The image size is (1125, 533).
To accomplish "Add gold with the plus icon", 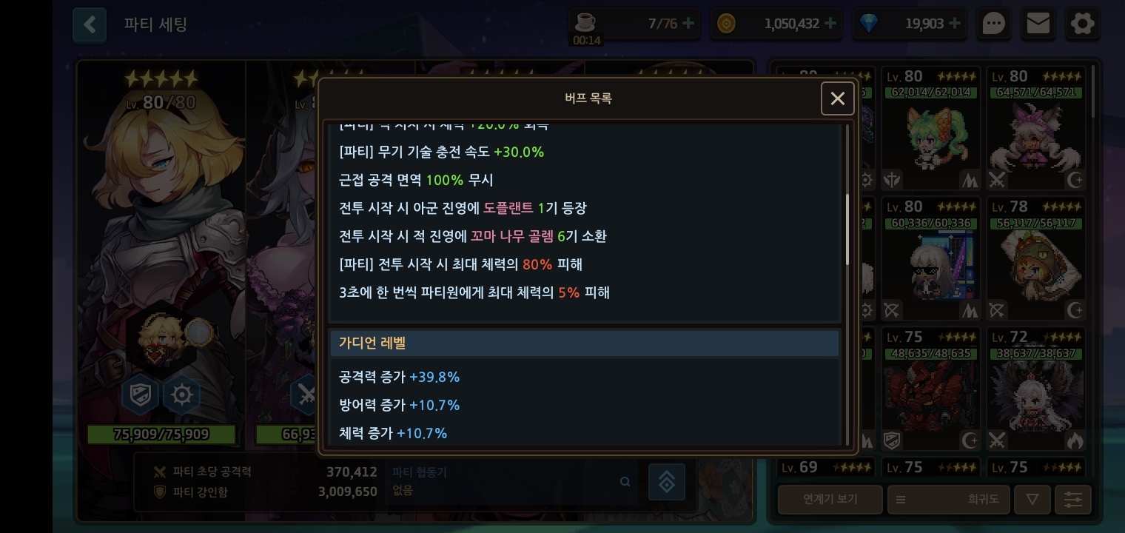I will tap(830, 24).
